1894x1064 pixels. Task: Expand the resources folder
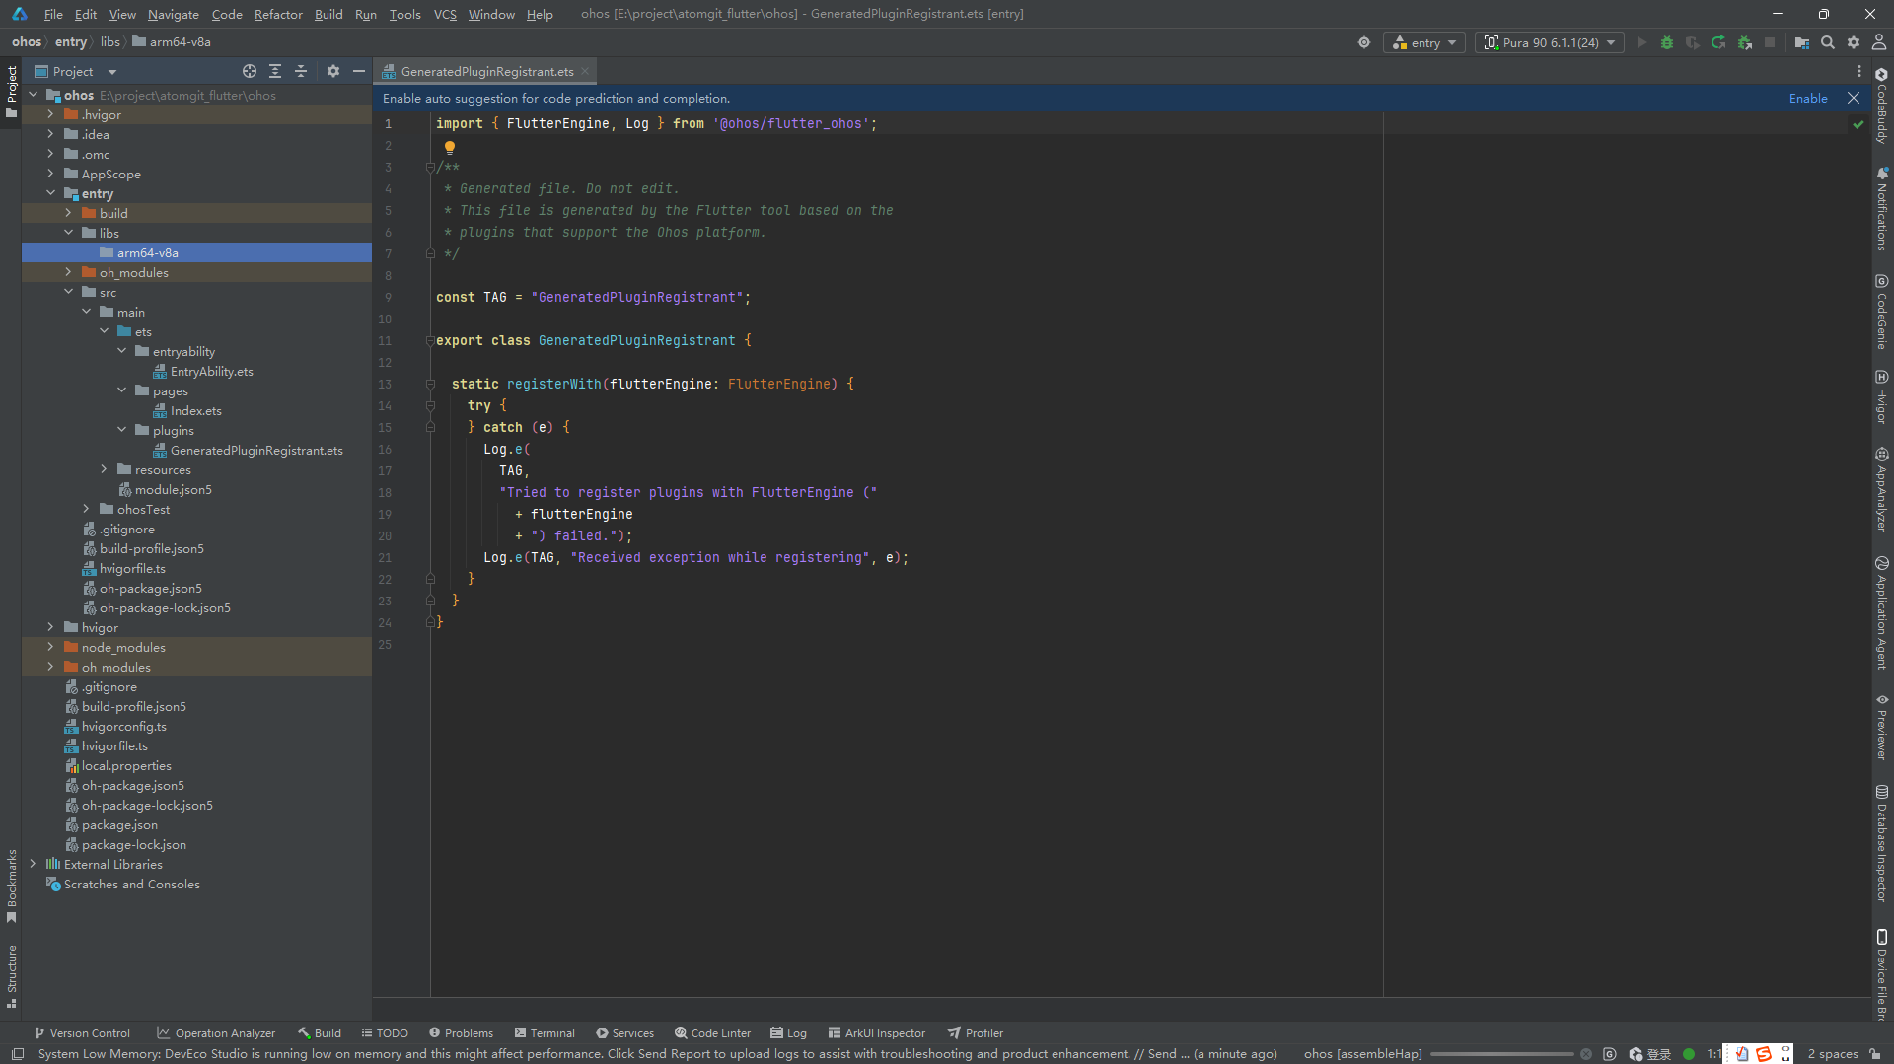click(x=104, y=469)
